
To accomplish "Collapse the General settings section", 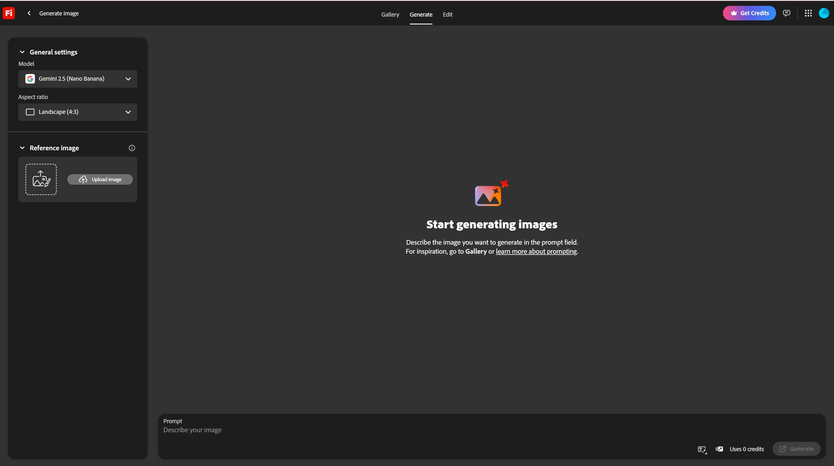I will click(x=22, y=52).
